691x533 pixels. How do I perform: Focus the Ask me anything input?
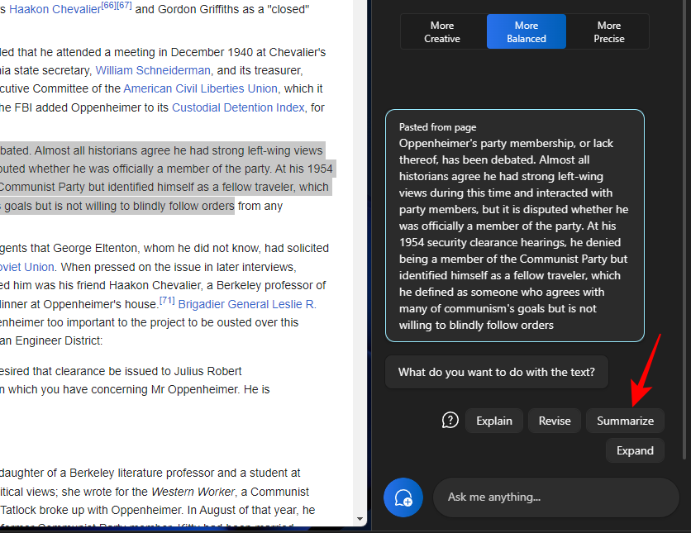pos(554,497)
